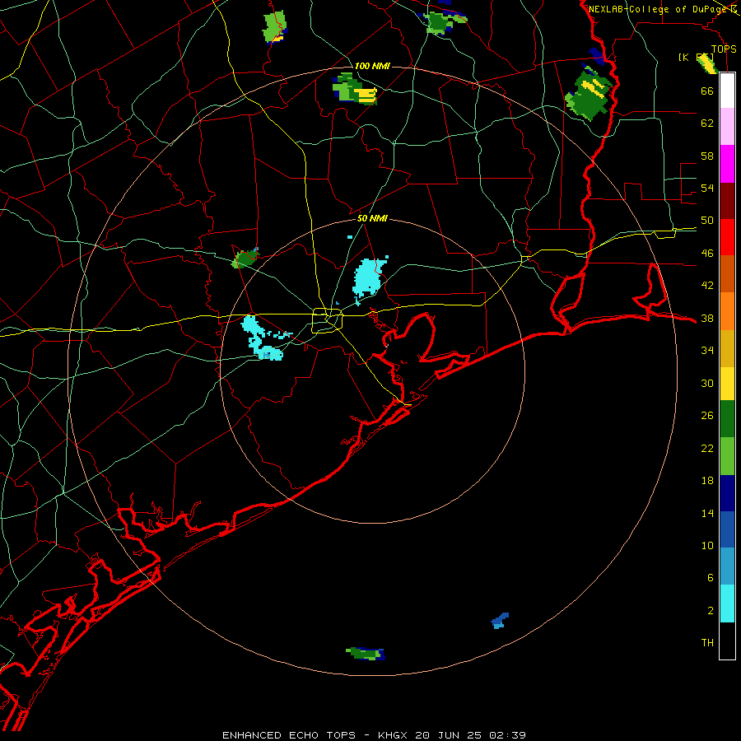
Task: Click the medium blue swatch beside label 10
Action: [727, 529]
